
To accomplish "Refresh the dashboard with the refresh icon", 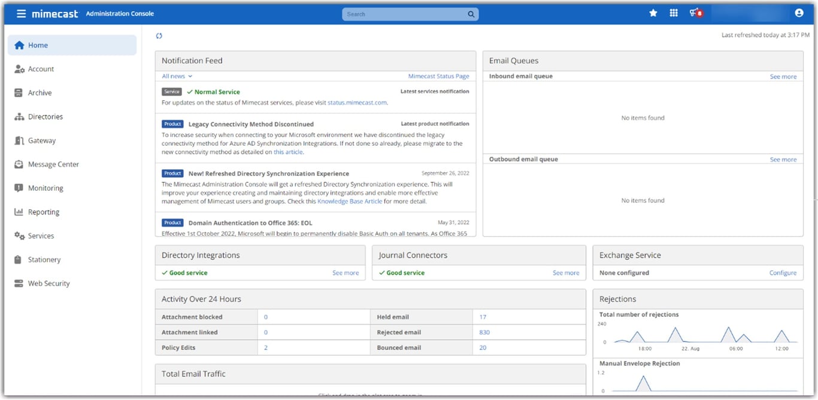I will pyautogui.click(x=159, y=35).
